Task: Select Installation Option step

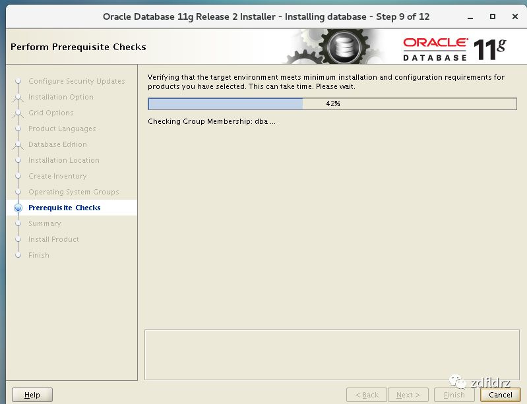Action: tap(61, 97)
